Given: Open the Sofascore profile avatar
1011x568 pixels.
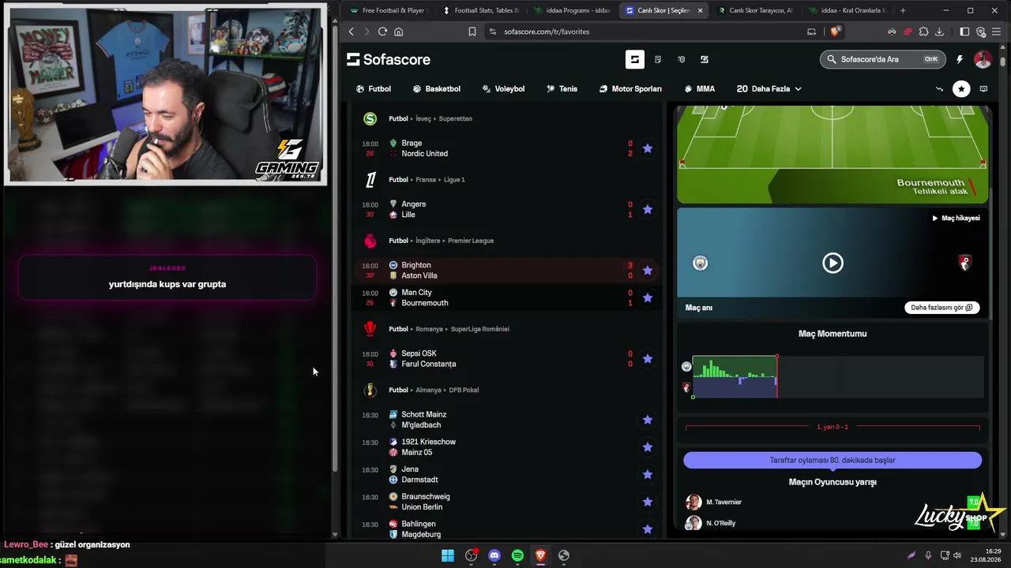Looking at the screenshot, I should (983, 59).
